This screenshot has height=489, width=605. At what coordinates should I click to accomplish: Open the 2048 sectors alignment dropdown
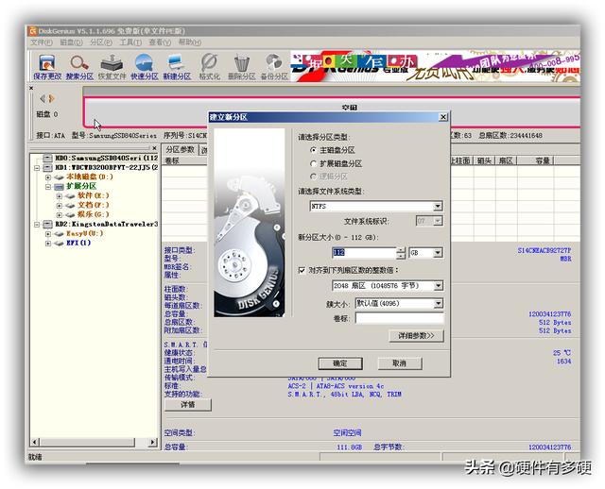pos(438,286)
